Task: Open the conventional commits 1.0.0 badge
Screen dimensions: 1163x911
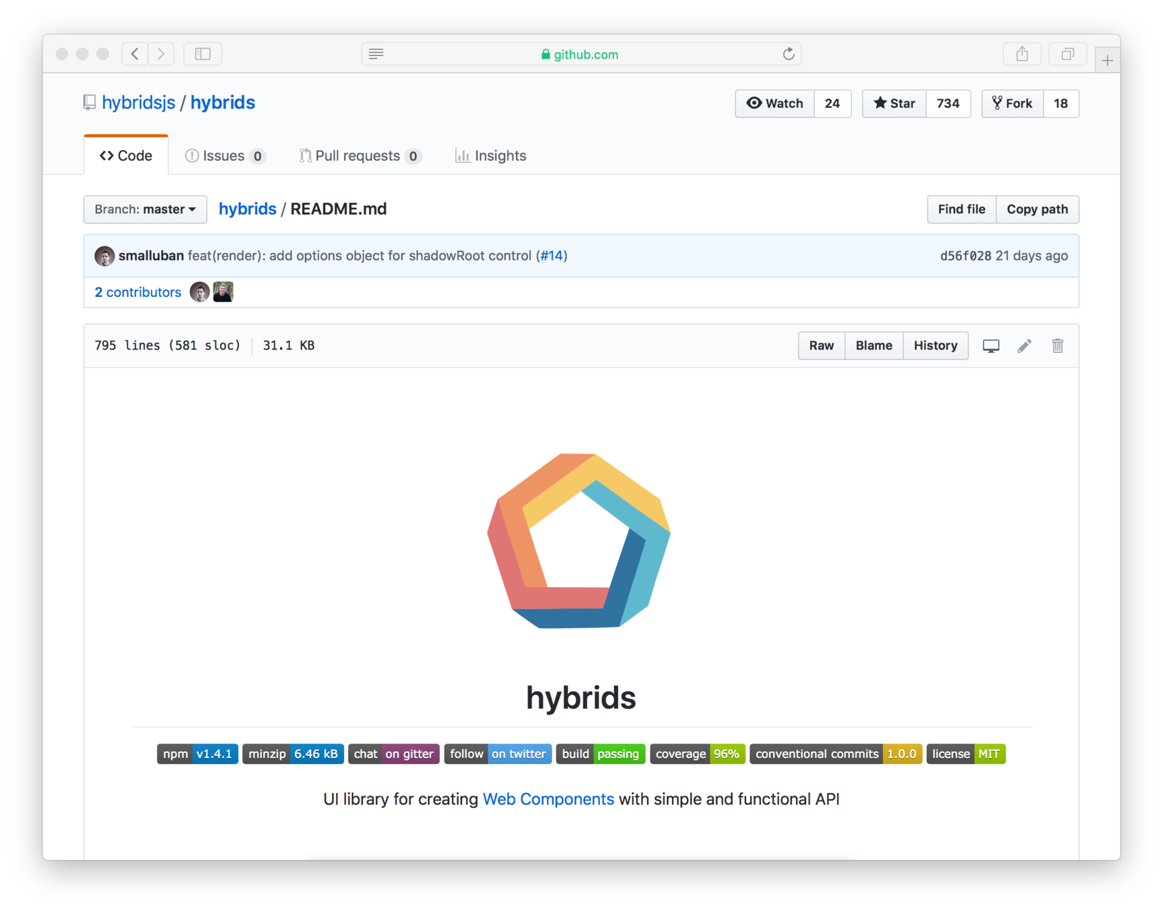Action: pos(836,754)
